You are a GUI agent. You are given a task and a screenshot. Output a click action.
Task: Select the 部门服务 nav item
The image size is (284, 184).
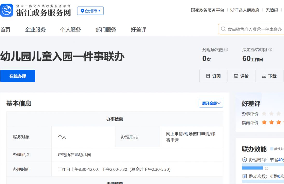coord(106,29)
